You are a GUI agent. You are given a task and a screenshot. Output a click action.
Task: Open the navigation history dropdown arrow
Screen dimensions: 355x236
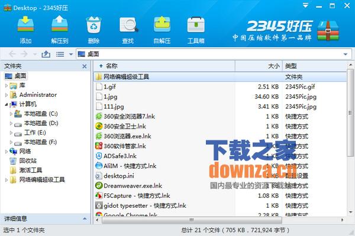coord(35,54)
